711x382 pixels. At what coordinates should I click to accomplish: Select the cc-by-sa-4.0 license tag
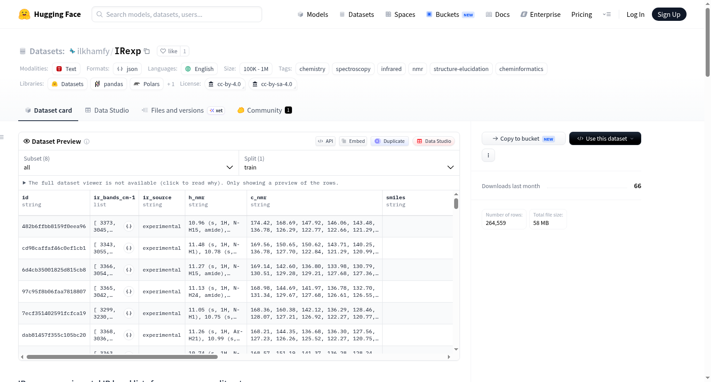click(273, 84)
